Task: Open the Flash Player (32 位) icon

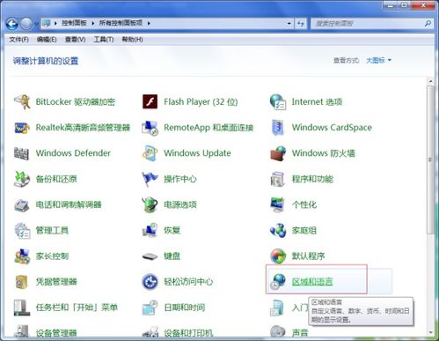Action: (x=150, y=102)
